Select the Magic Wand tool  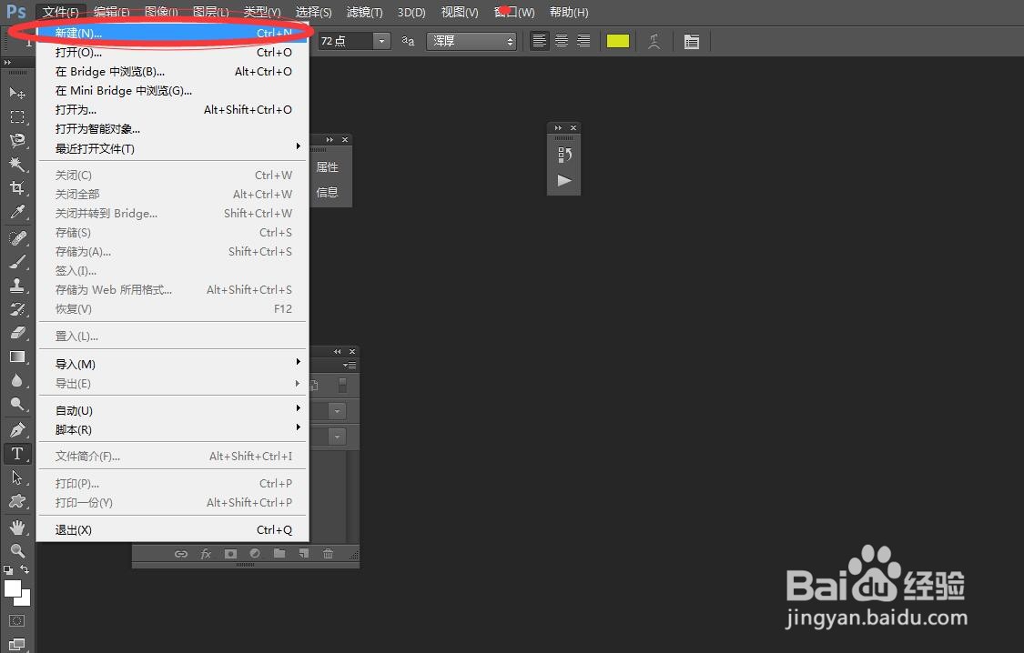(17, 164)
